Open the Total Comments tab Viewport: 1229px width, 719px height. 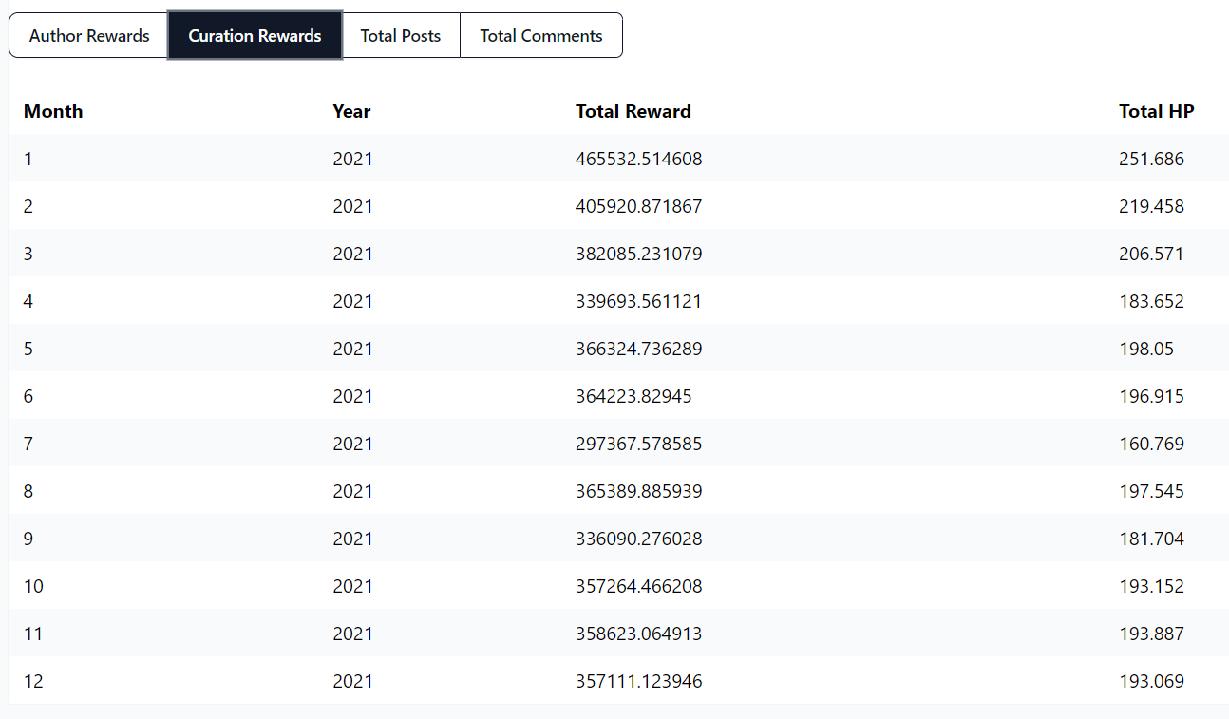click(x=541, y=36)
